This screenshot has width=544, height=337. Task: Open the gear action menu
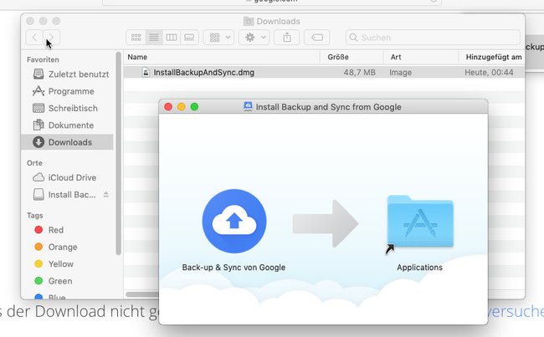click(x=254, y=37)
